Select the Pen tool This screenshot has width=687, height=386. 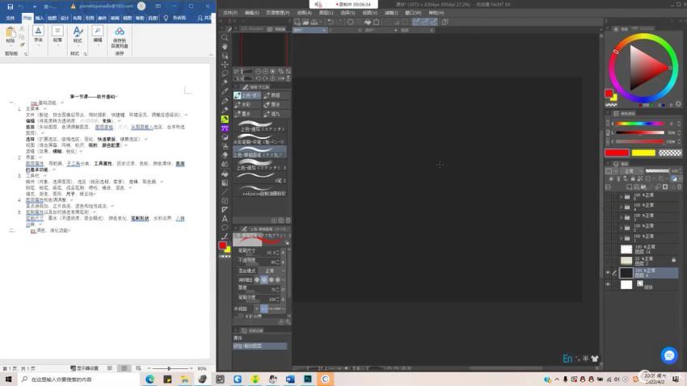pos(225,101)
